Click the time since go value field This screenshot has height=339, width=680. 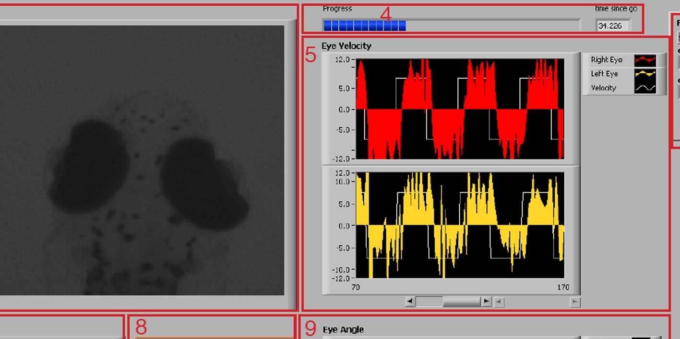[613, 26]
